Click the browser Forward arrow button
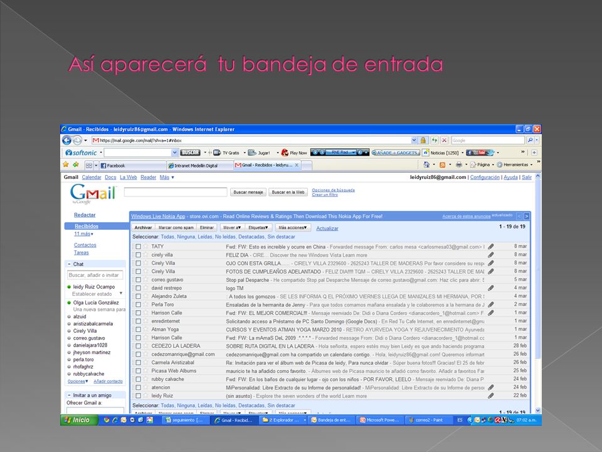Image resolution: width=602 pixels, height=452 pixels. [x=77, y=140]
